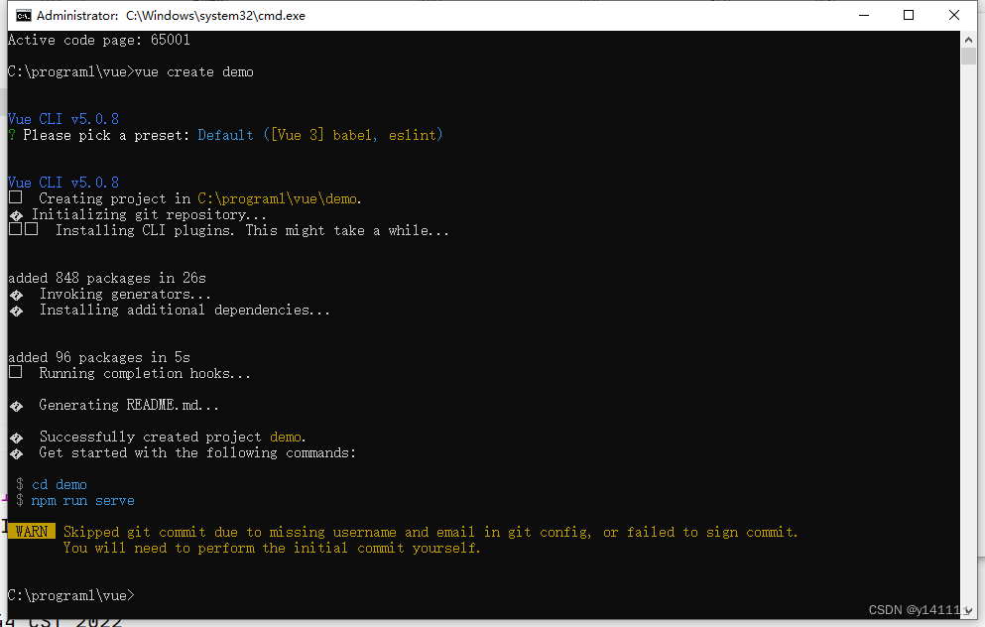
Task: Click the scrollbar up arrow
Action: 968,39
